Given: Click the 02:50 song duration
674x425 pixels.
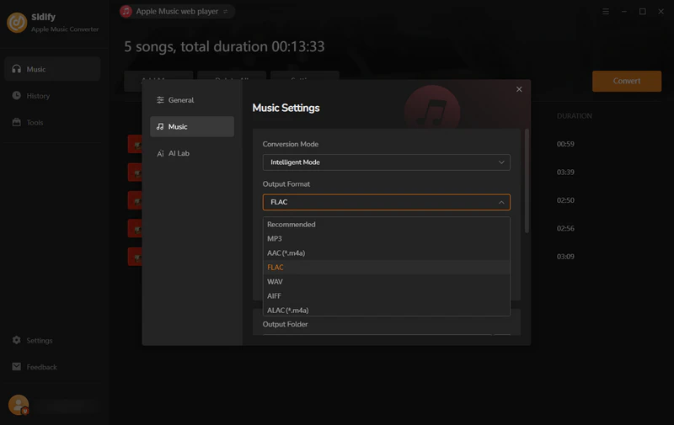Looking at the screenshot, I should pyautogui.click(x=565, y=200).
